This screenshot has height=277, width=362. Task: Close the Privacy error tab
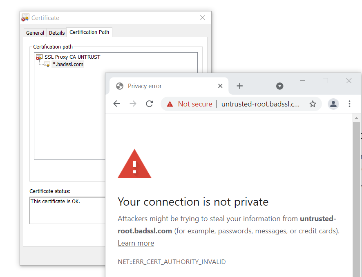click(x=220, y=86)
